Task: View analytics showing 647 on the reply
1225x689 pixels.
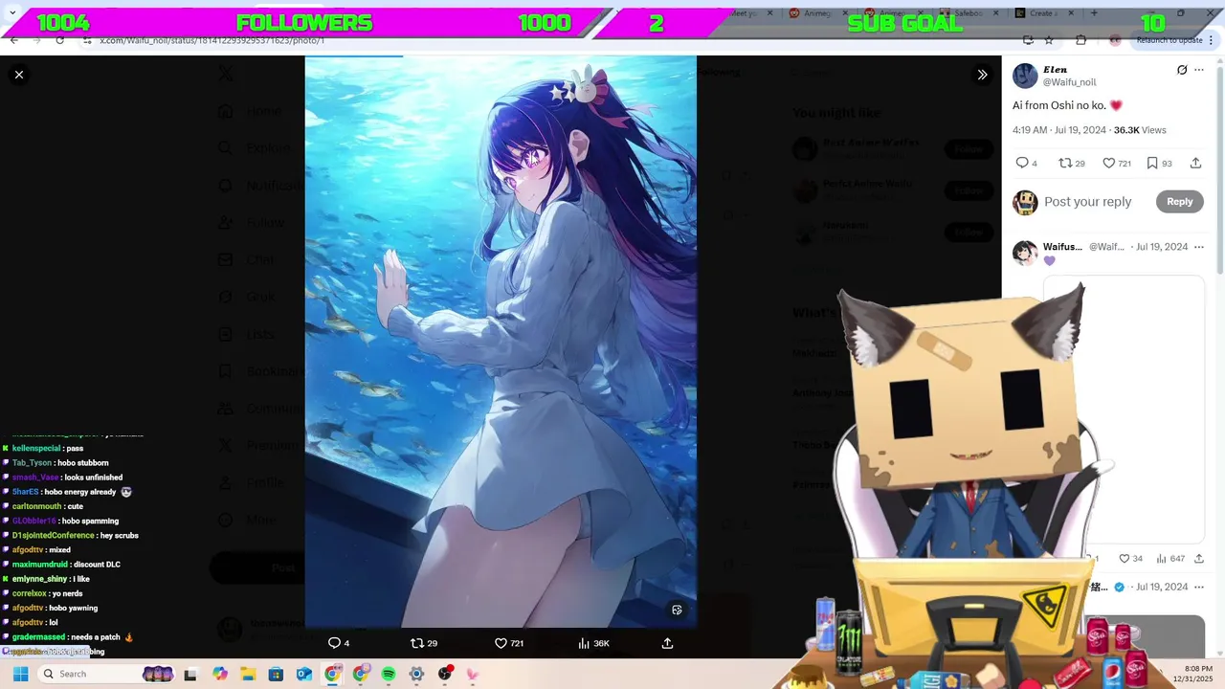Action: [1170, 558]
